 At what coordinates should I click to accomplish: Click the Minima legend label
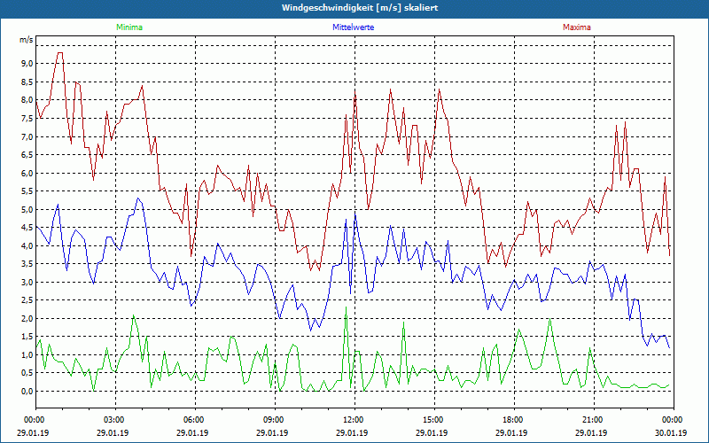click(x=129, y=27)
